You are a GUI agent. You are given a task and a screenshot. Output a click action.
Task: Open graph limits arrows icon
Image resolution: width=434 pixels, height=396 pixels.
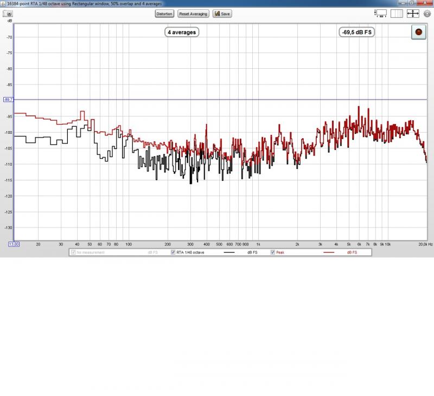pyautogui.click(x=413, y=14)
